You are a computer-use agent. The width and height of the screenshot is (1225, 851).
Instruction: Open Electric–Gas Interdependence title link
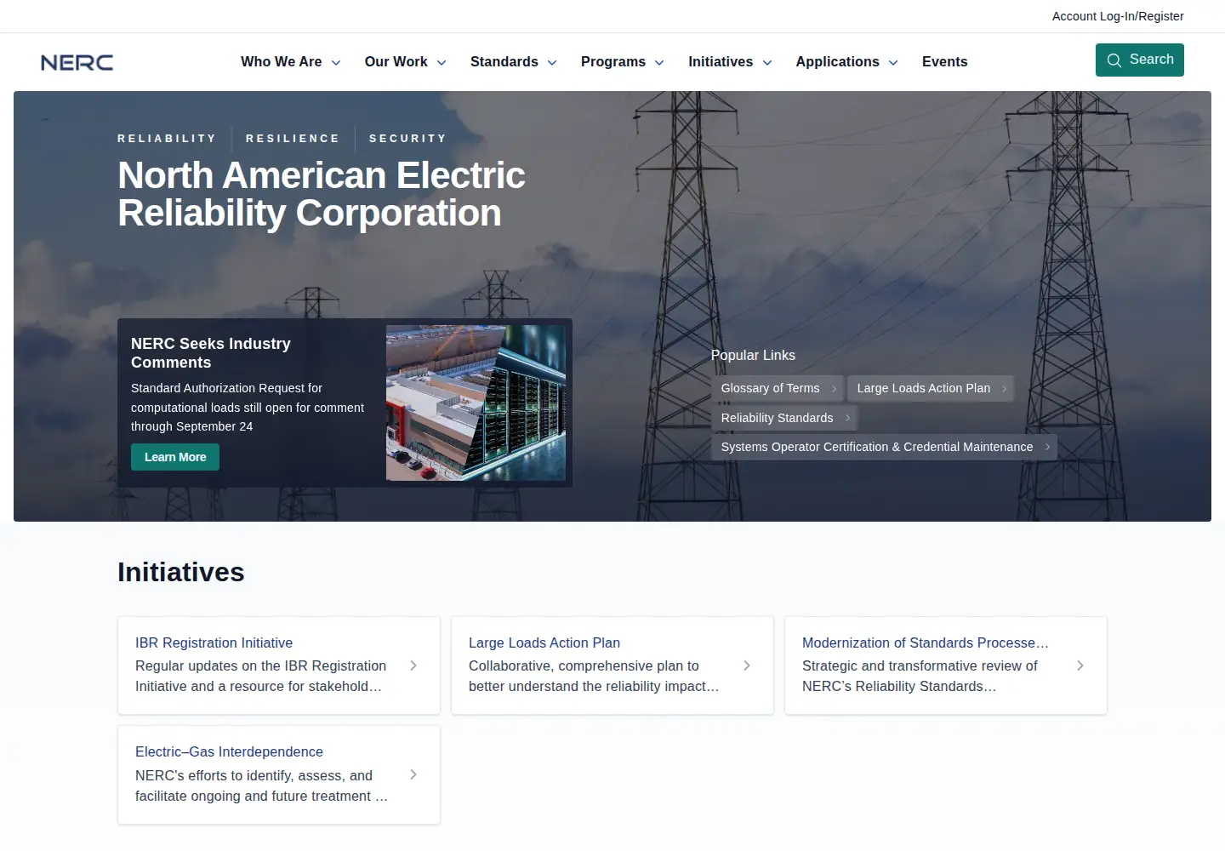[x=229, y=752]
